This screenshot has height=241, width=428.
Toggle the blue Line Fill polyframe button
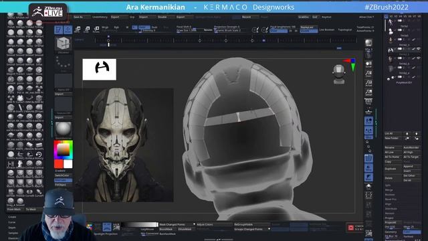click(368, 158)
